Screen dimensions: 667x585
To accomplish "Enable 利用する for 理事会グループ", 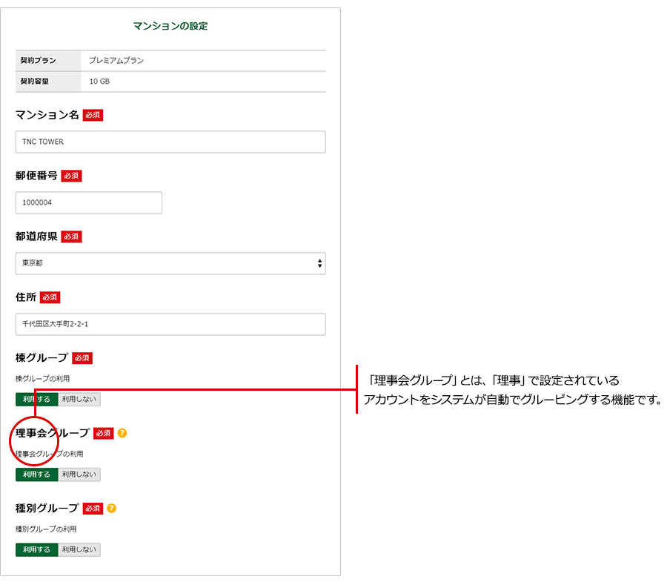I will point(37,475).
